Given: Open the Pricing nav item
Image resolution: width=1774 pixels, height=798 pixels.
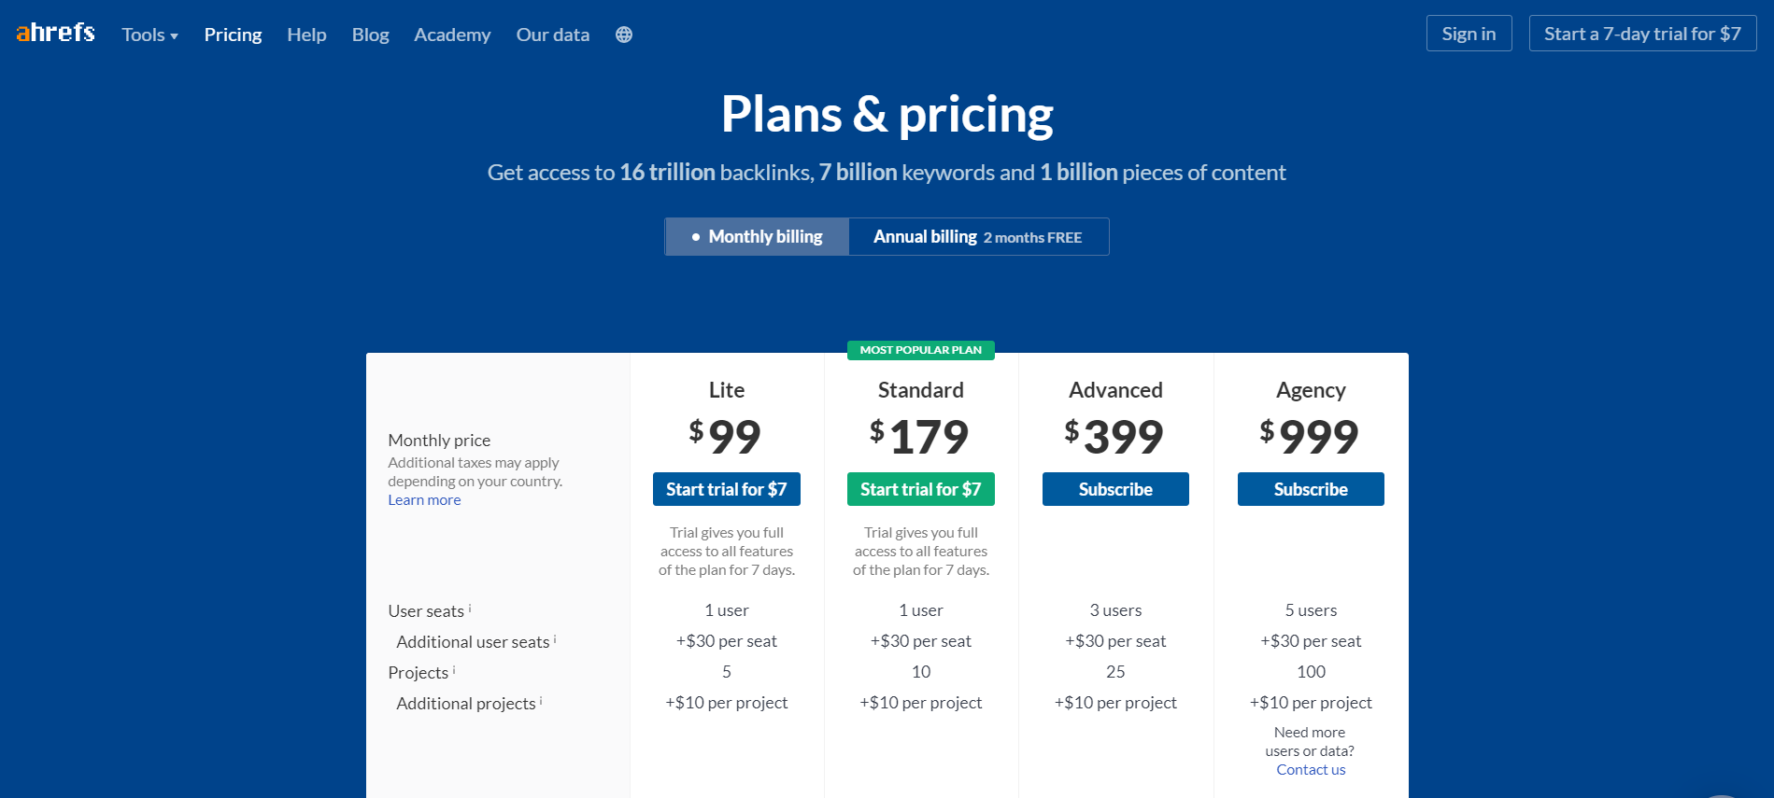Looking at the screenshot, I should (233, 35).
